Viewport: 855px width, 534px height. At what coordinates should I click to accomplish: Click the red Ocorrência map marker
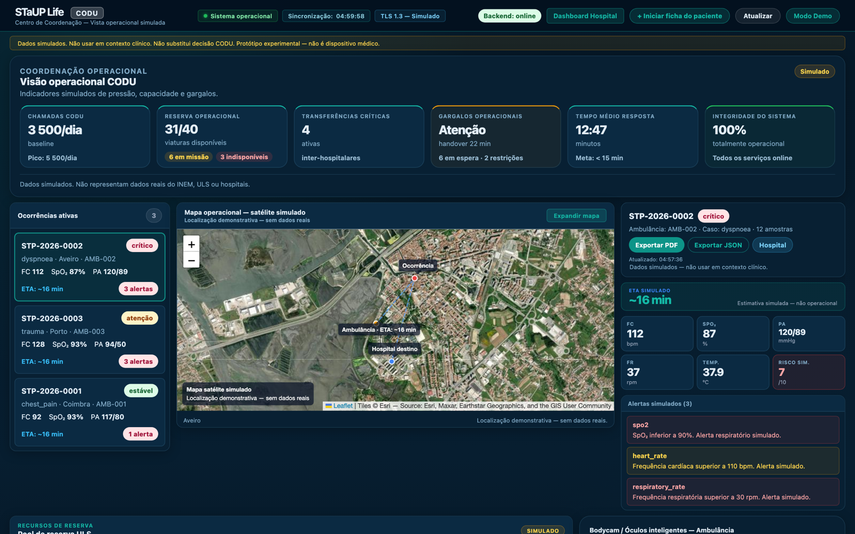click(x=415, y=278)
